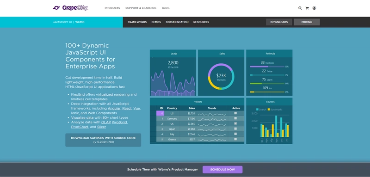The width and height of the screenshot is (370, 177).
Task: Open the Demos menu item
Action: [156, 22]
